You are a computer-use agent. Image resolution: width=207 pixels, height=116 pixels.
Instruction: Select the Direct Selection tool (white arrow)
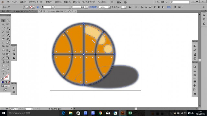8,21
